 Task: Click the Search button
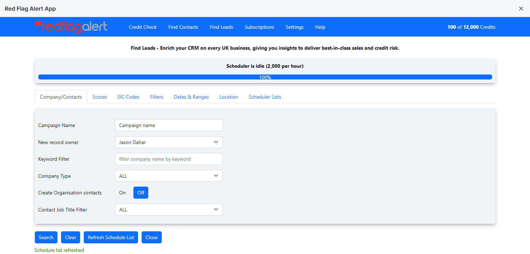tap(46, 237)
